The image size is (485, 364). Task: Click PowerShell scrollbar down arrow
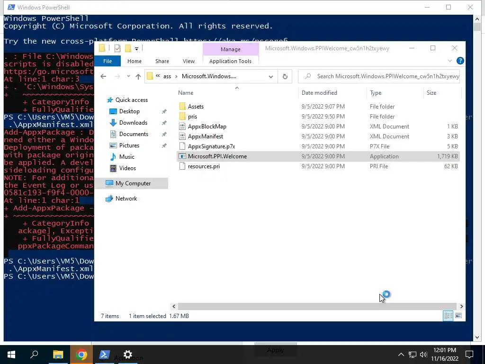pos(477,337)
